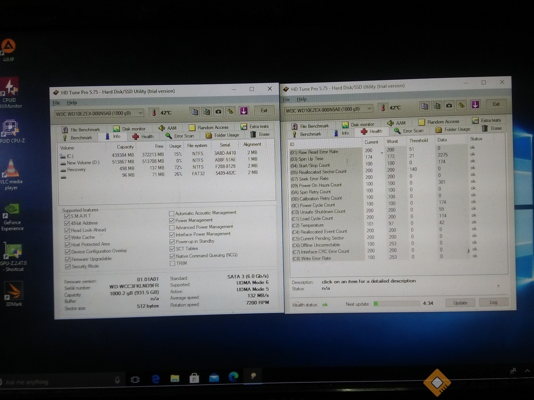Toggle 48-bit Address checkbox

point(67,223)
